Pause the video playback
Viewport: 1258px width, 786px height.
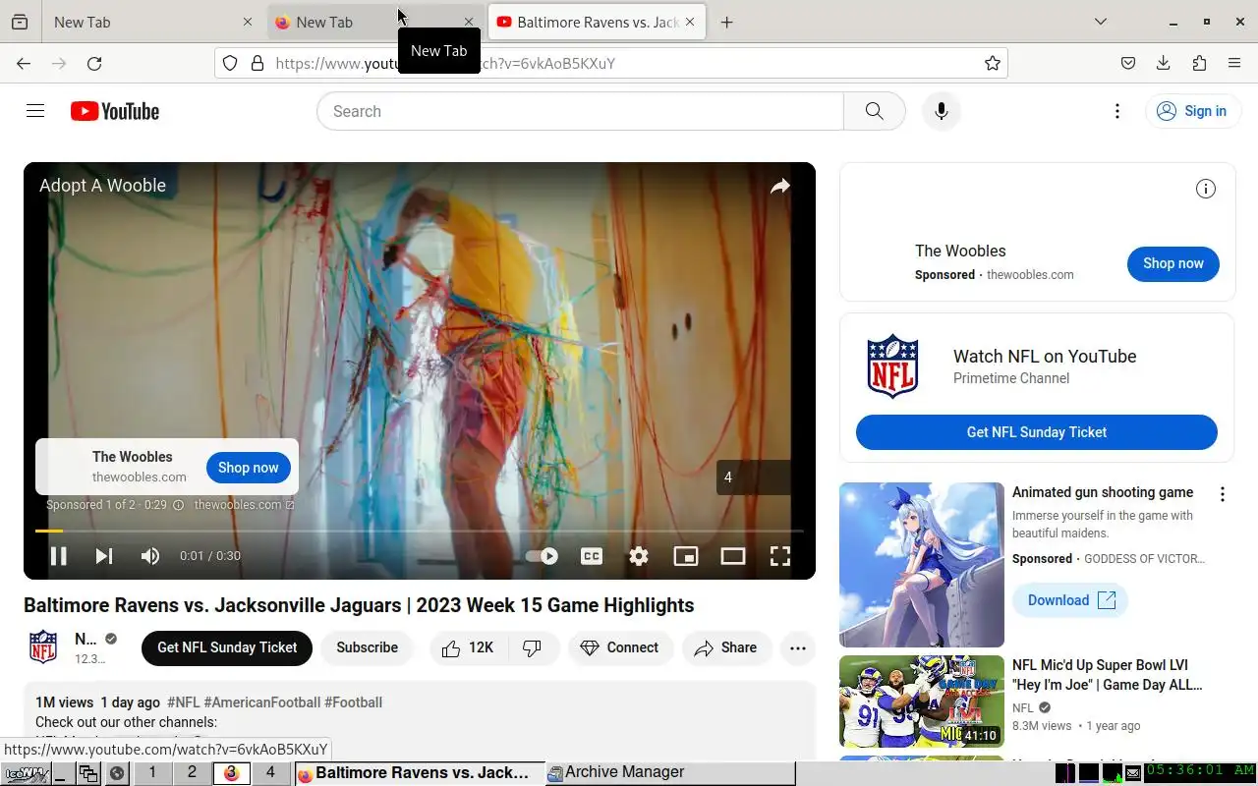pyautogui.click(x=59, y=556)
